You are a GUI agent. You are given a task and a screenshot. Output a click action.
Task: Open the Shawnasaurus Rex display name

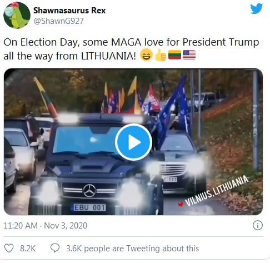point(69,11)
